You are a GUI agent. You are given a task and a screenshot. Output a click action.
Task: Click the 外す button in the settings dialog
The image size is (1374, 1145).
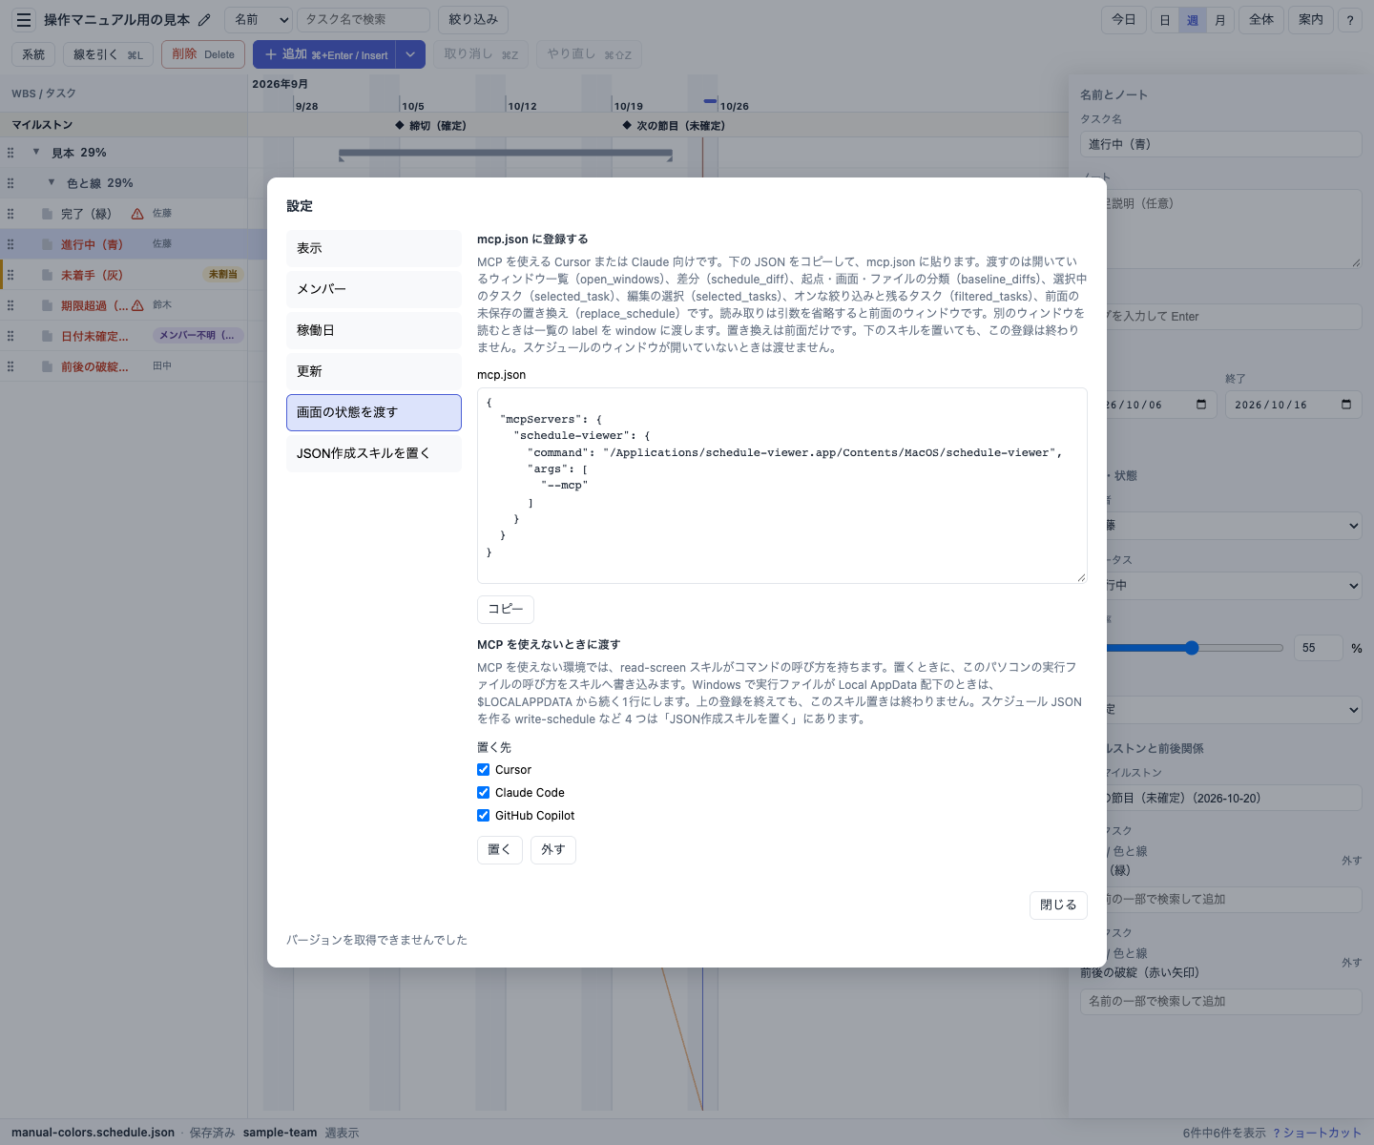(x=553, y=849)
